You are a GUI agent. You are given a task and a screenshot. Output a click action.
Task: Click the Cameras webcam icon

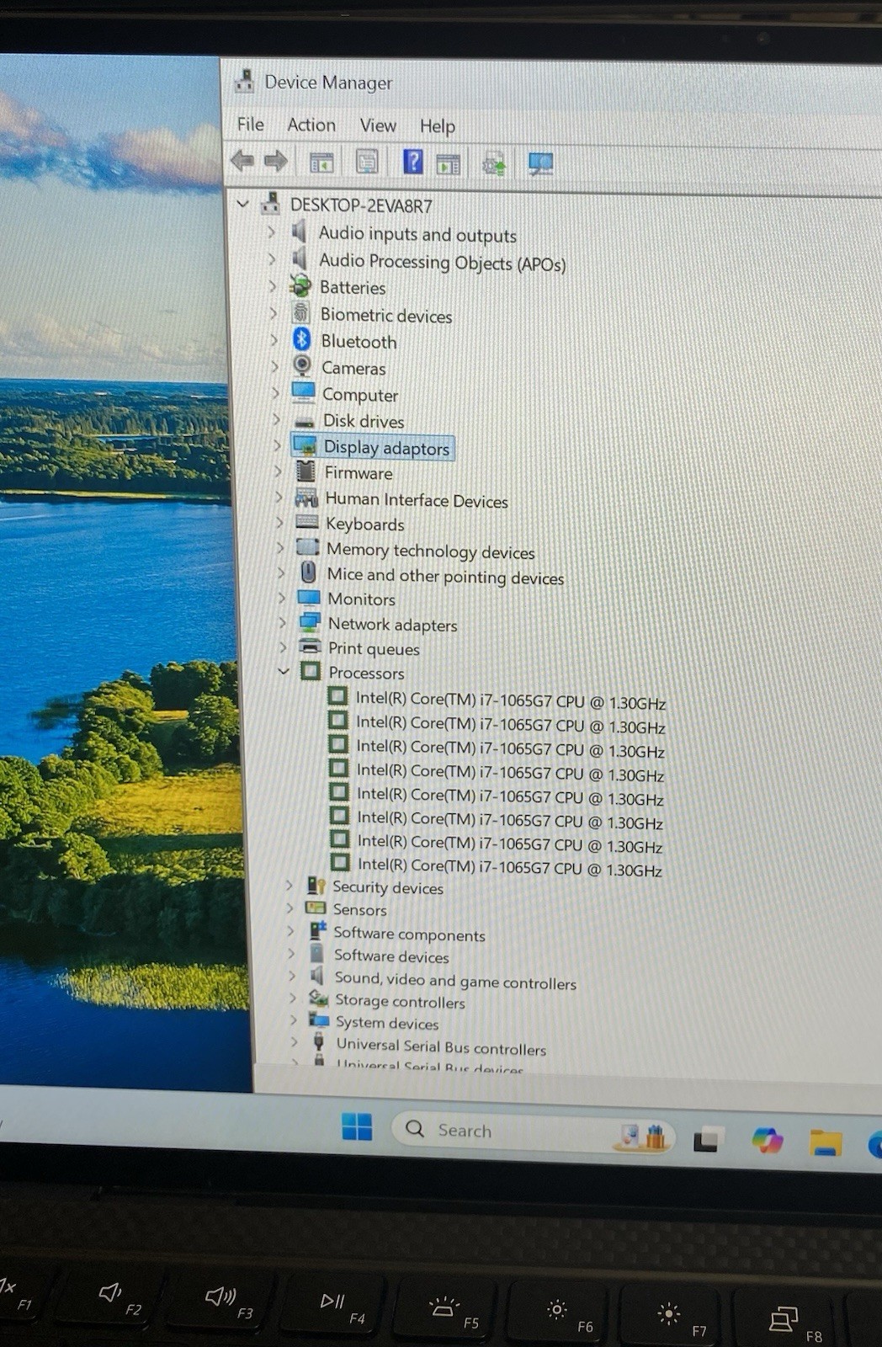(x=303, y=366)
